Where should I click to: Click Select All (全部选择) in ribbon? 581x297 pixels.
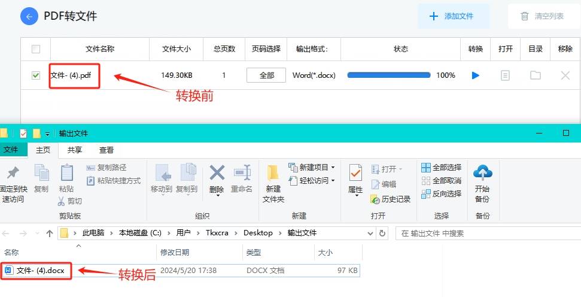coord(442,167)
